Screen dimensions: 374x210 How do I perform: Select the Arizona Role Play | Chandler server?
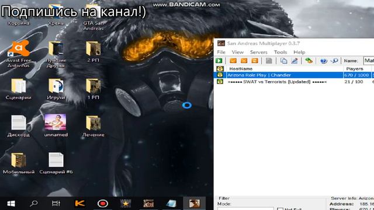point(259,75)
